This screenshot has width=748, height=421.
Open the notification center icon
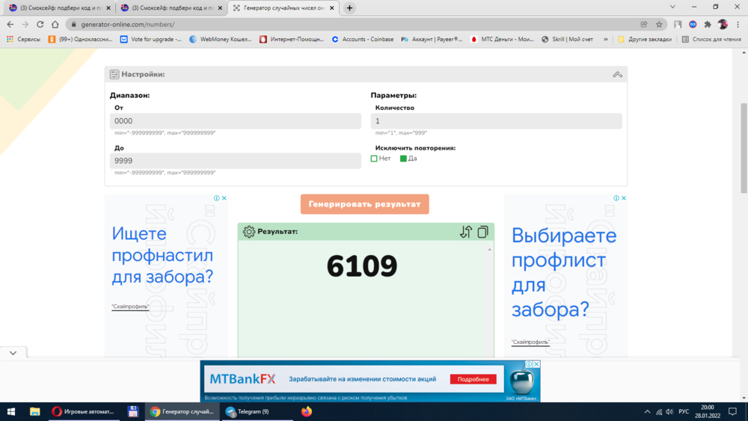(x=733, y=411)
